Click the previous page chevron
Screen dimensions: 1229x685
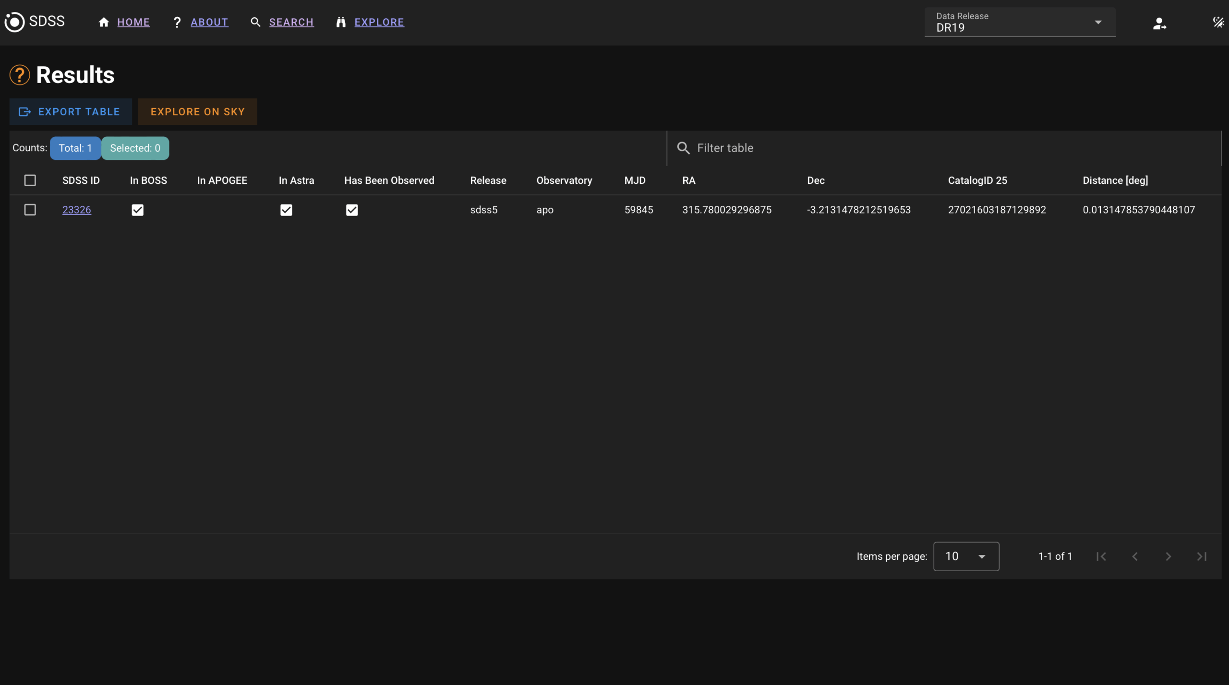tap(1135, 556)
